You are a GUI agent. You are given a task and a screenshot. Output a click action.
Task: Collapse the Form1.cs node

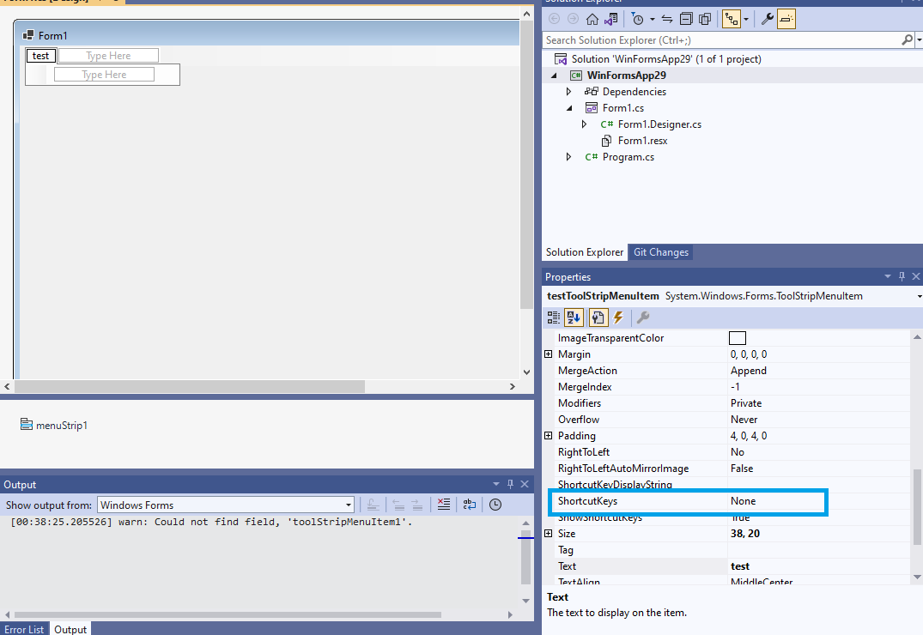tap(568, 107)
